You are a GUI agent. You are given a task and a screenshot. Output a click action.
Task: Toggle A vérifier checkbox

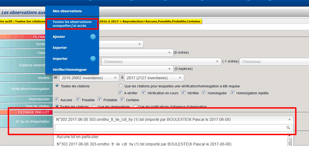click(120, 92)
